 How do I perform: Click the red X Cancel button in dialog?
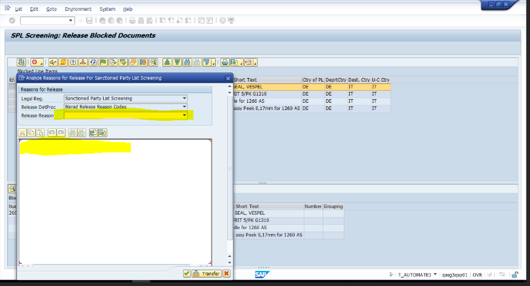[x=226, y=273]
